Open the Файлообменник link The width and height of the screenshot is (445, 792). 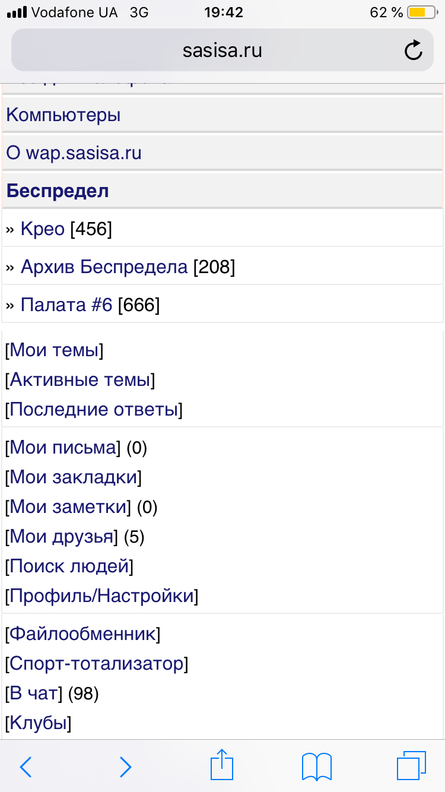coord(83,634)
